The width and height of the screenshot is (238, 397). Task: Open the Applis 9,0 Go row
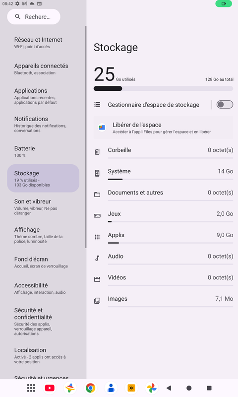pyautogui.click(x=164, y=236)
